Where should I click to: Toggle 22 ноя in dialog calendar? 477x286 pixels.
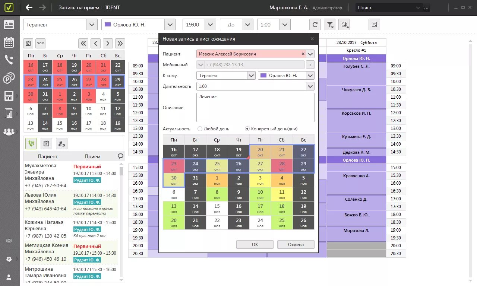pos(217,222)
